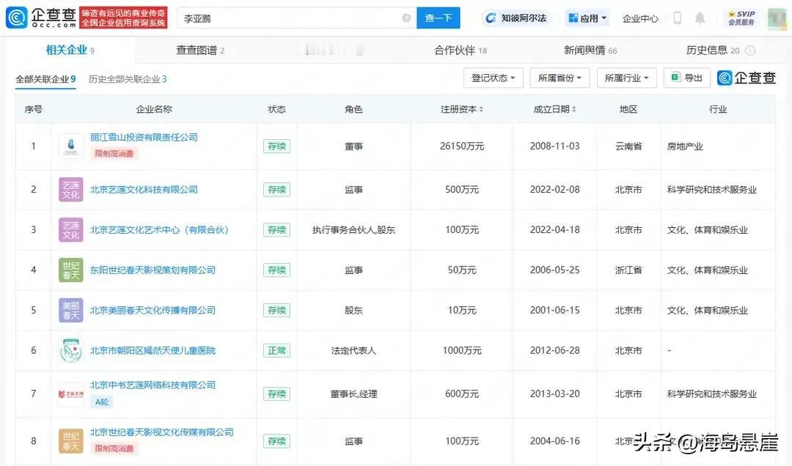Open 北京市朝阳区嫣然天使儿童医院 link
Image resolution: width=792 pixels, height=466 pixels.
click(x=153, y=350)
